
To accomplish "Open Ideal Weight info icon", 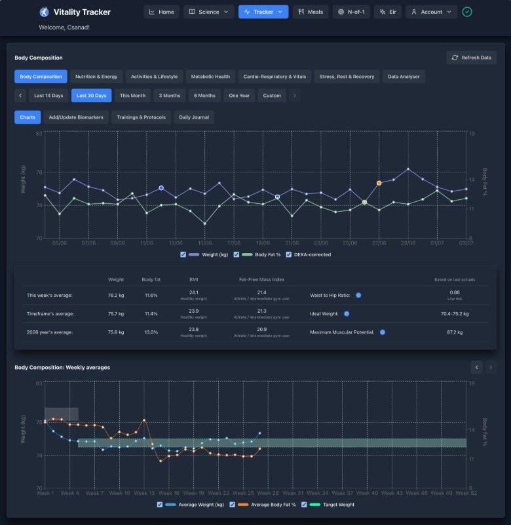I will (x=347, y=314).
